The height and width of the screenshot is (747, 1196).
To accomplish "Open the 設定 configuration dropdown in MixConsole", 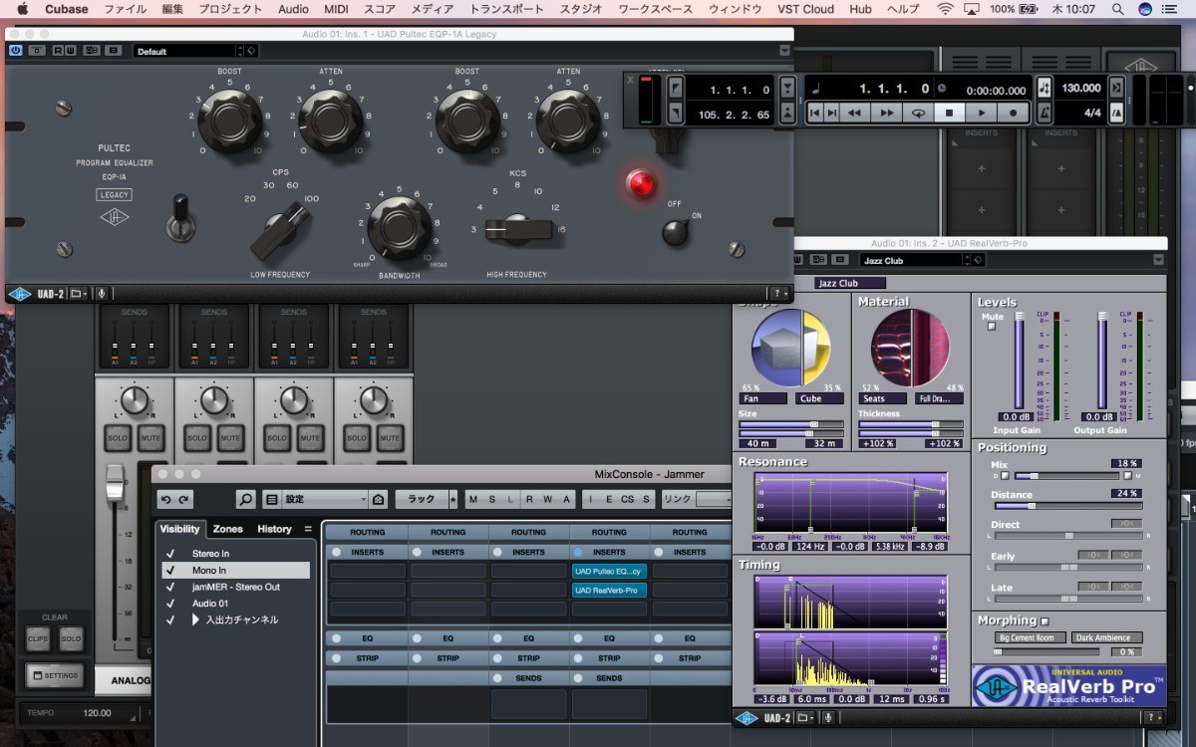I will click(x=325, y=499).
